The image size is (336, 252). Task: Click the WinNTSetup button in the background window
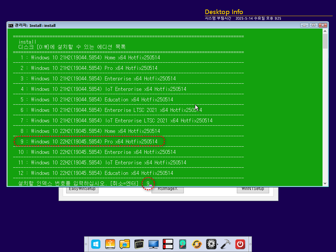pos(253,190)
